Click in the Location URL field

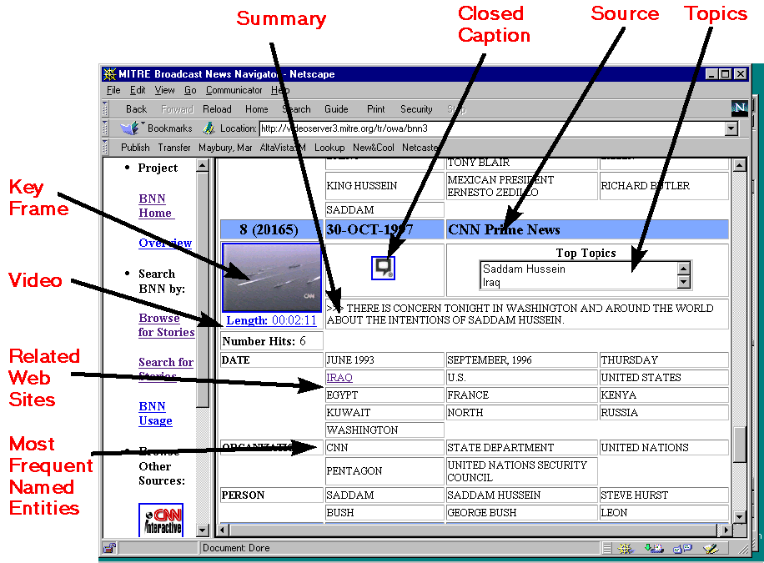[x=490, y=128]
